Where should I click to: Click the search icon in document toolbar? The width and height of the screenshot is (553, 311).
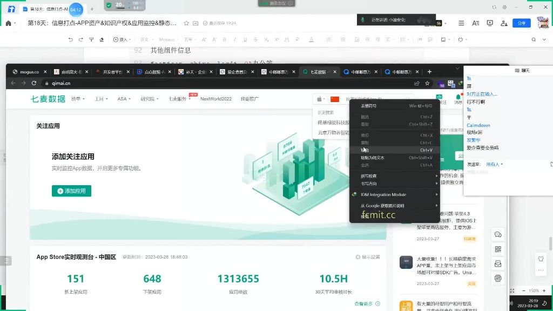[534, 39]
